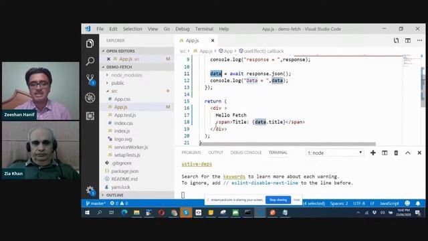Open the Edit menu
Image resolution: width=428 pixels, height=241 pixels.
point(113,29)
